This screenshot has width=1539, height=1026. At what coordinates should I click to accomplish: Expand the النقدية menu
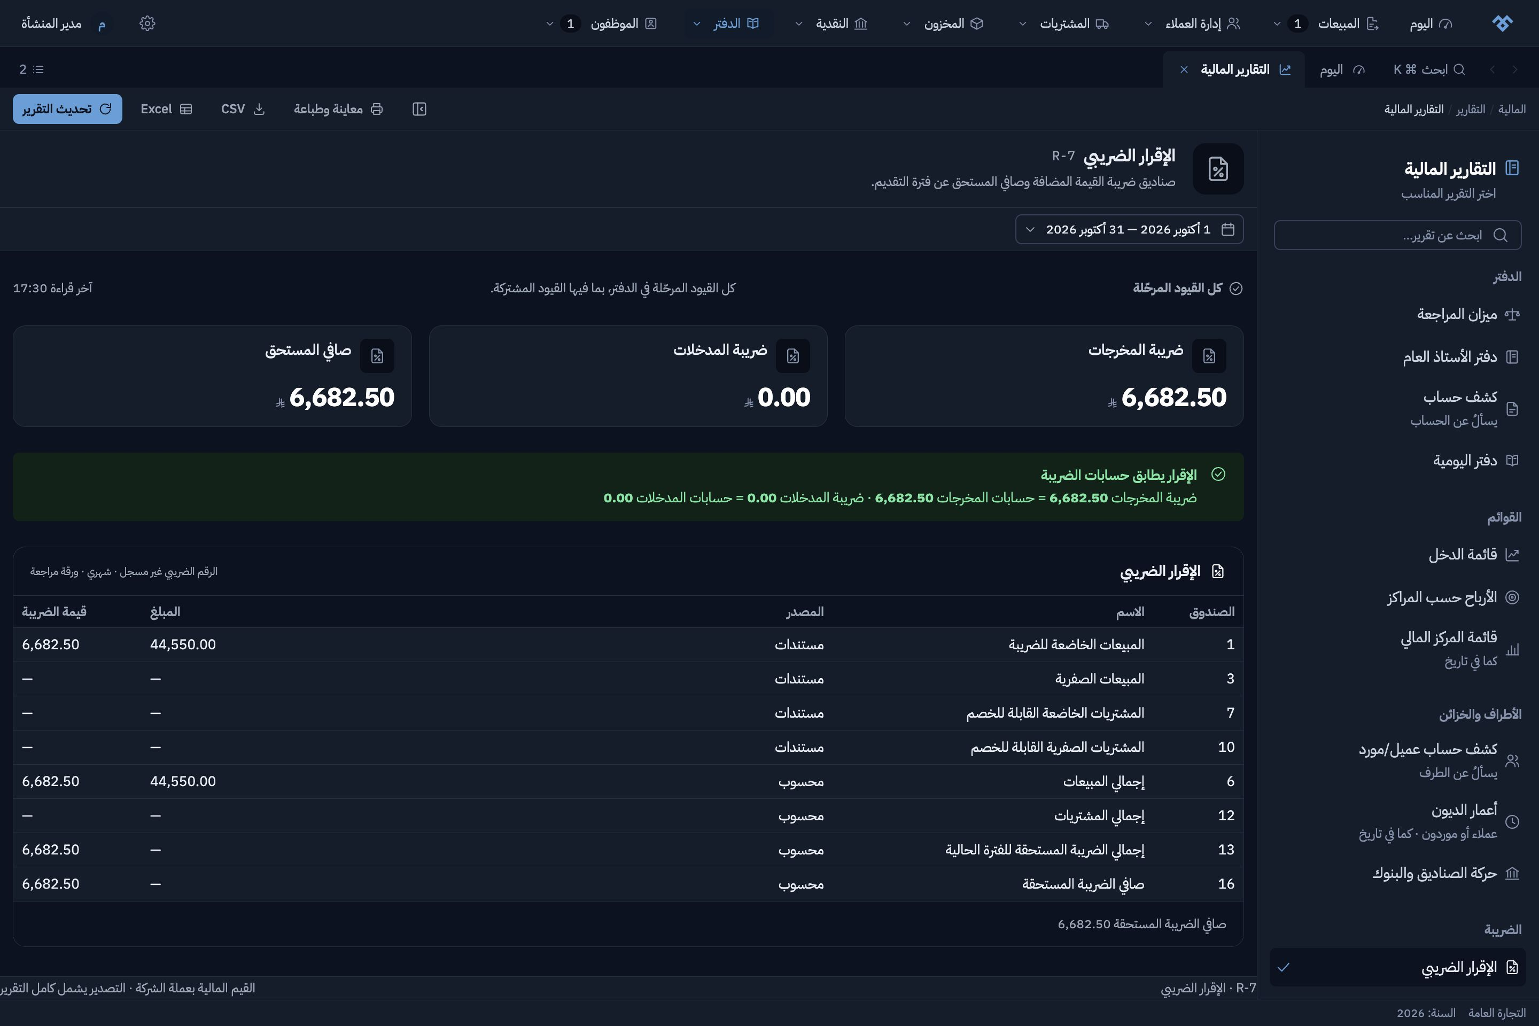[831, 24]
